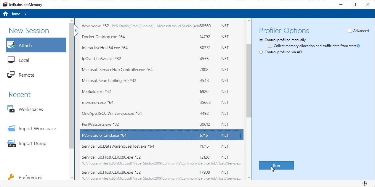
Task: Click PID 35668 in the process list
Action: point(205,102)
